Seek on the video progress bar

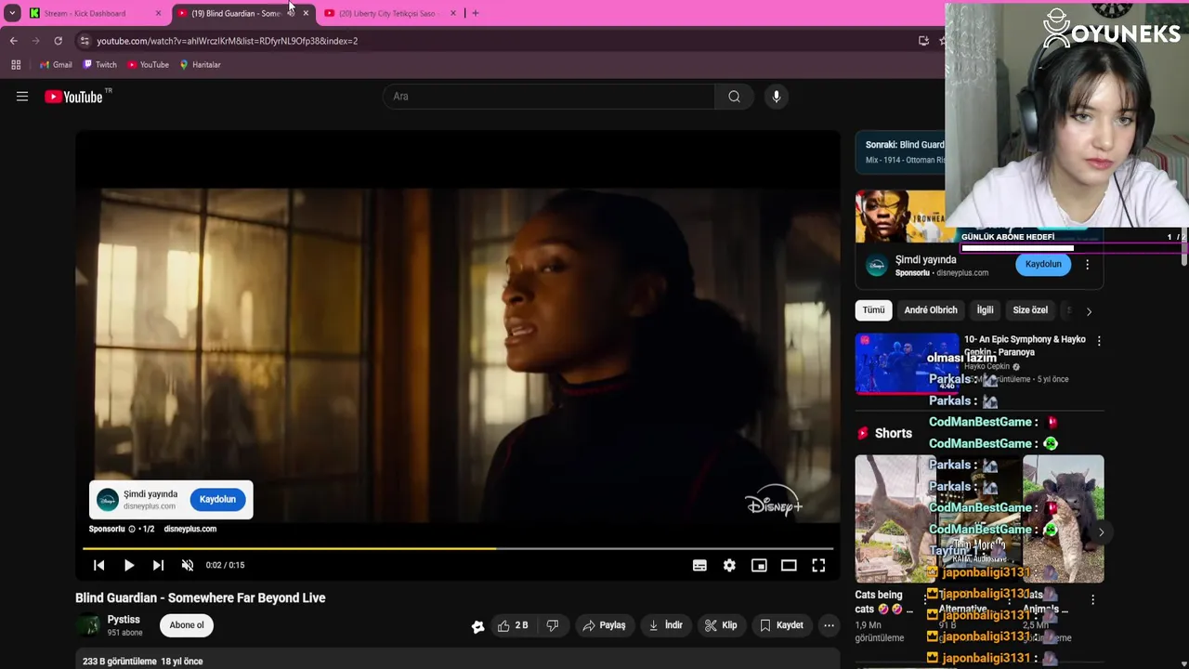click(458, 548)
